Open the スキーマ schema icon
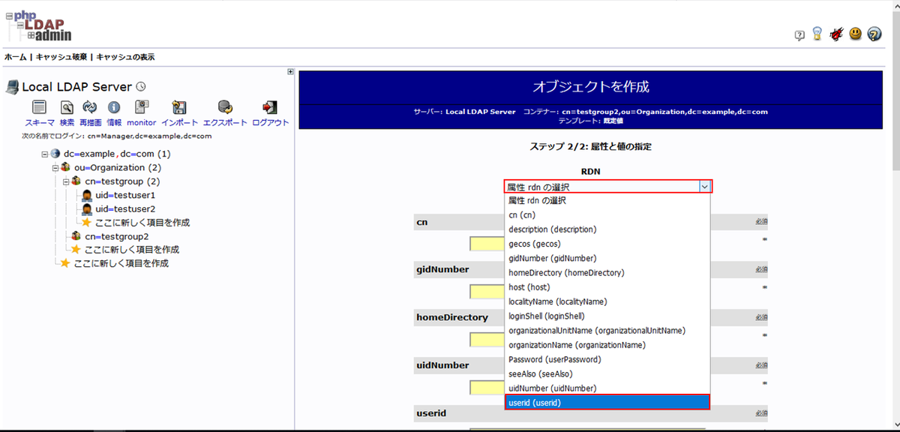This screenshot has height=432, width=900. 39,107
